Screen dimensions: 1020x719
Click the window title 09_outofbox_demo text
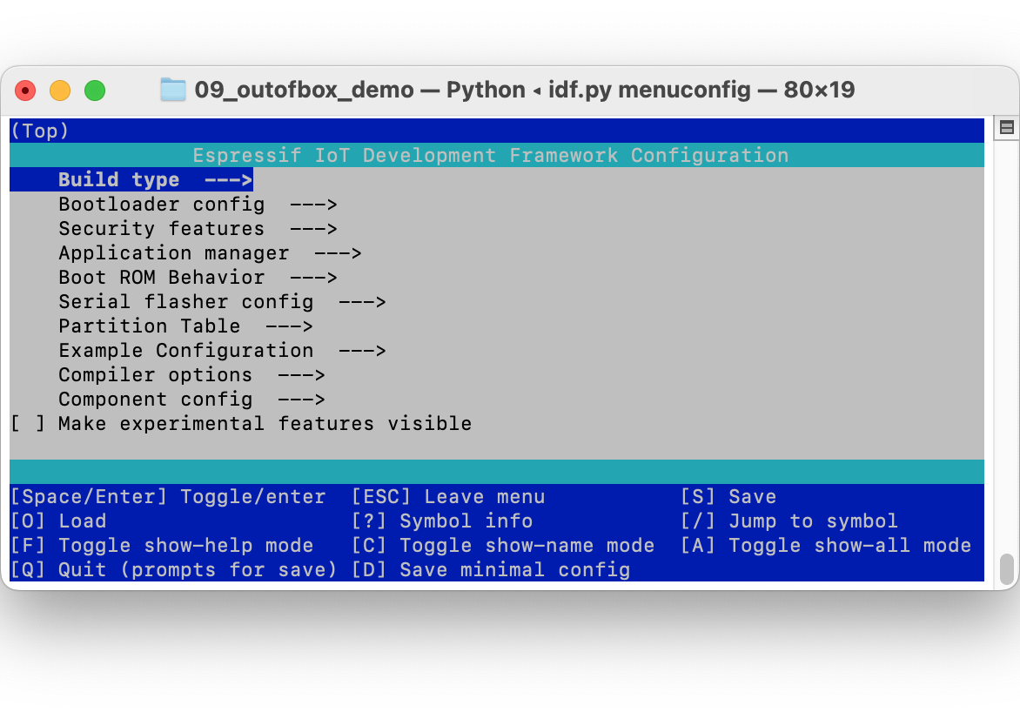pos(305,91)
